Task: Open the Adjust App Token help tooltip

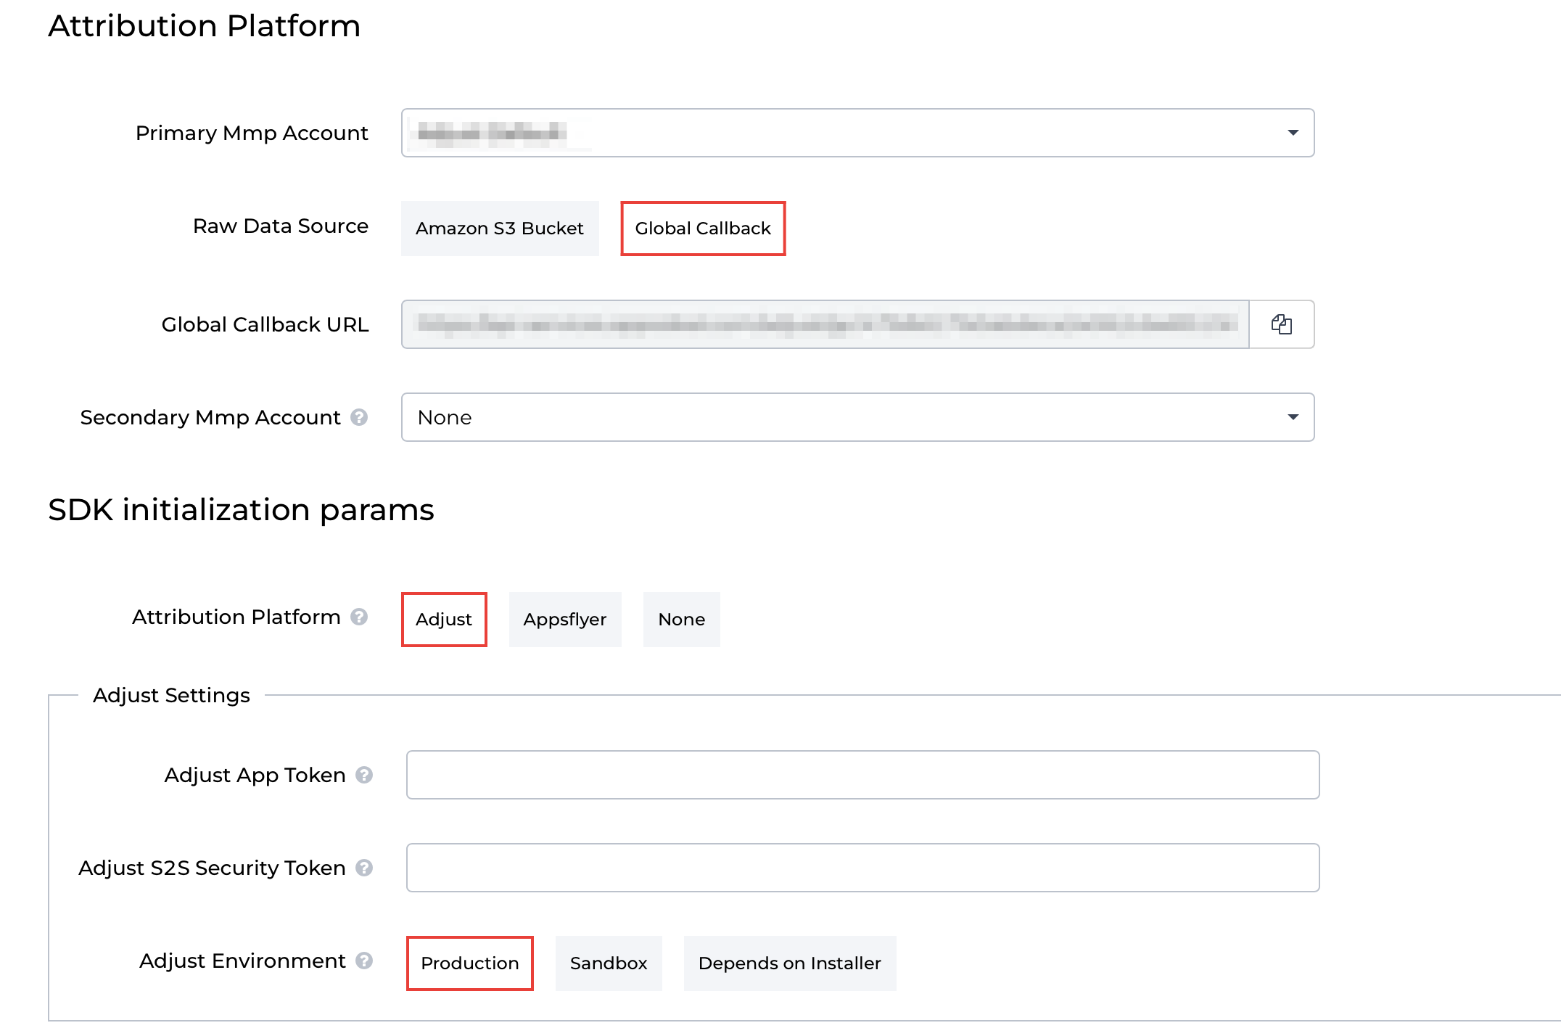Action: click(x=364, y=775)
